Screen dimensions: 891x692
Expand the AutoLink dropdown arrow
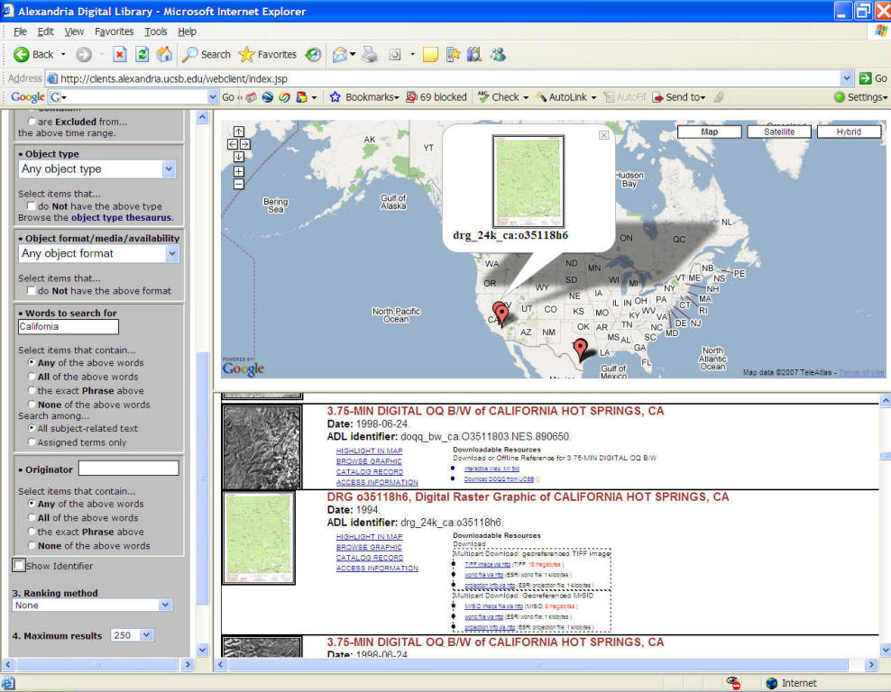tap(593, 97)
